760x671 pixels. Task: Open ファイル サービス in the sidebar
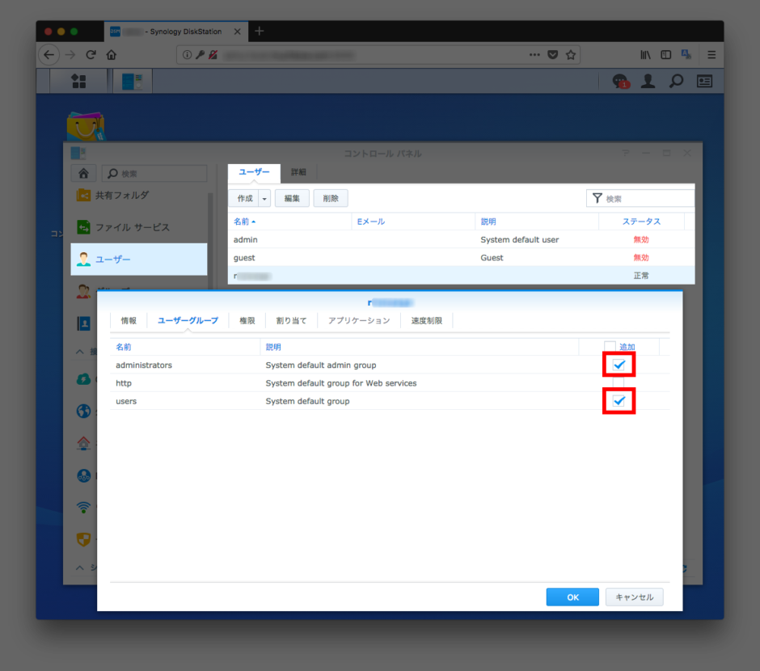[x=132, y=227]
